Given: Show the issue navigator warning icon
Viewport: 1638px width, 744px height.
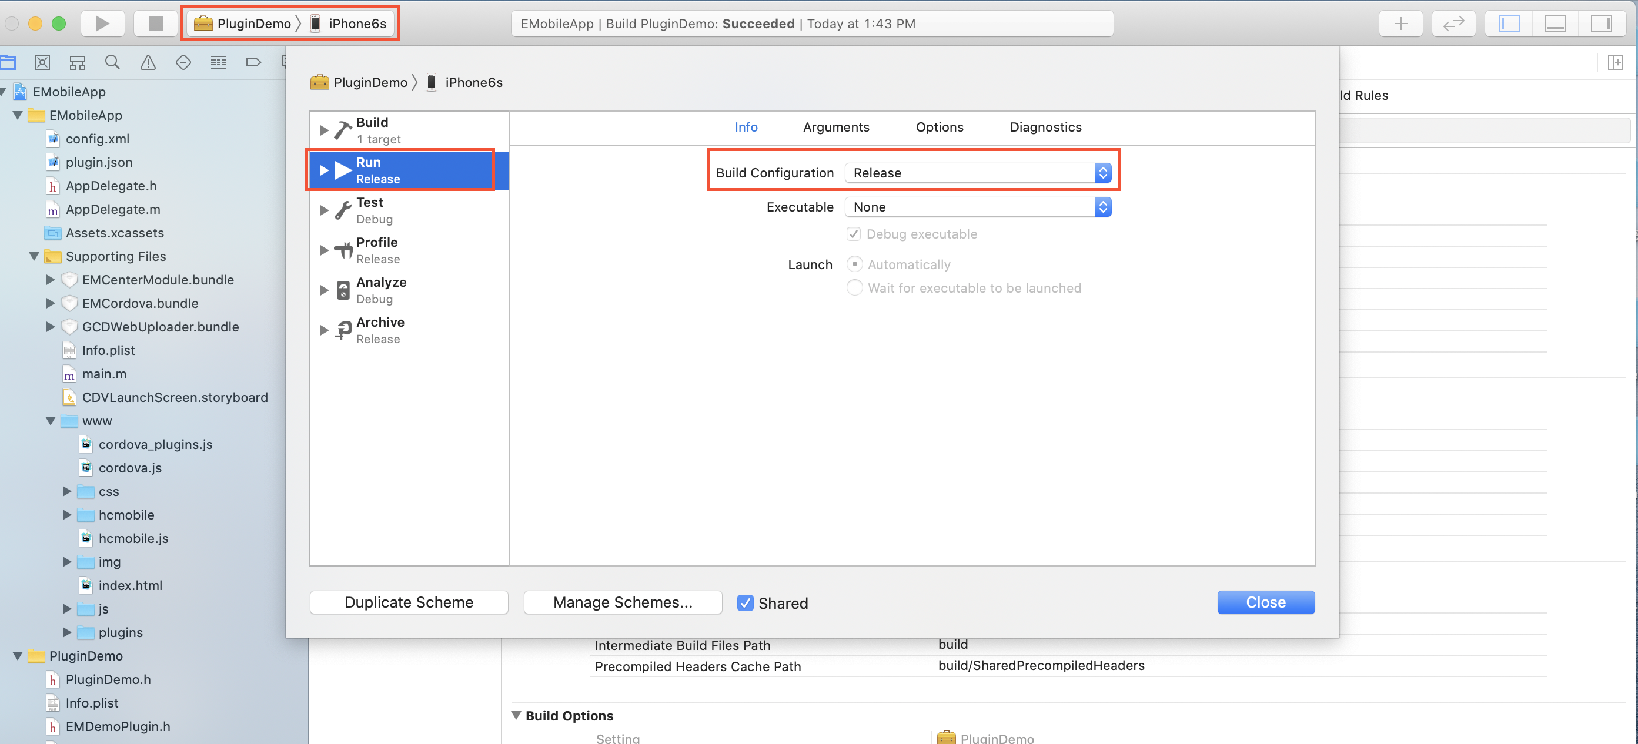Looking at the screenshot, I should click(x=148, y=62).
